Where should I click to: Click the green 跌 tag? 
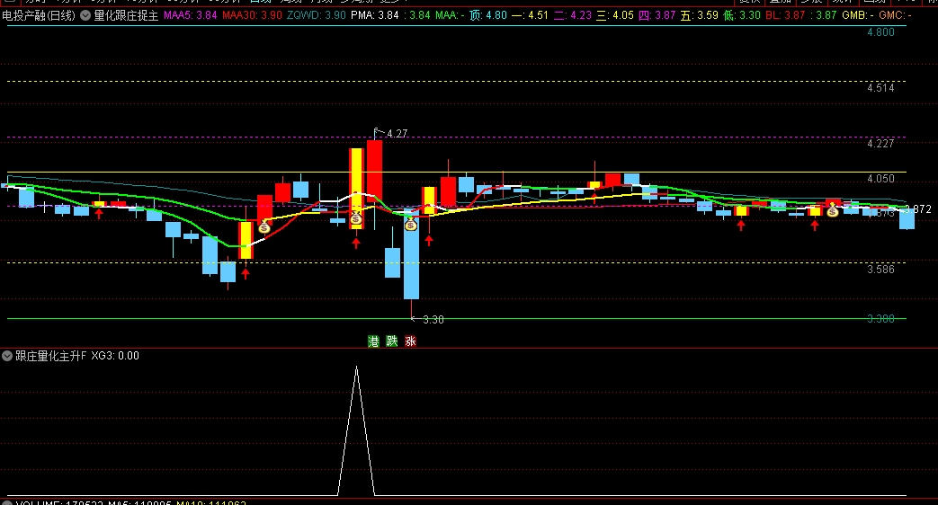coord(392,341)
